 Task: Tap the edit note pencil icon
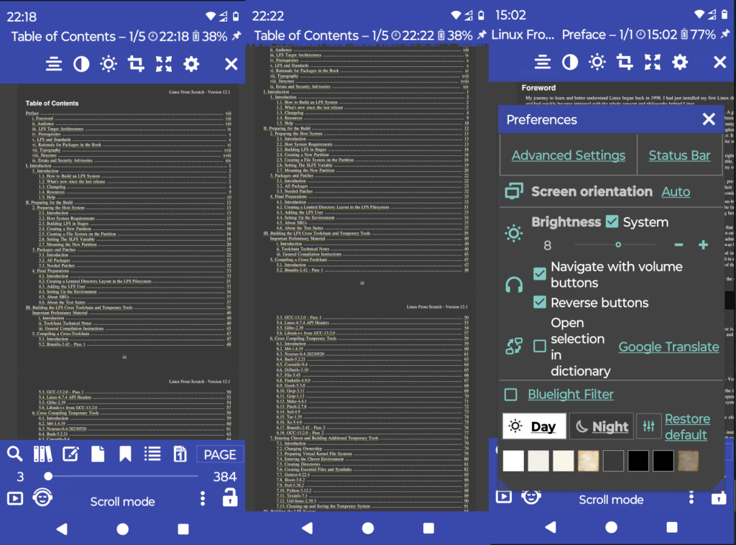[x=70, y=454]
